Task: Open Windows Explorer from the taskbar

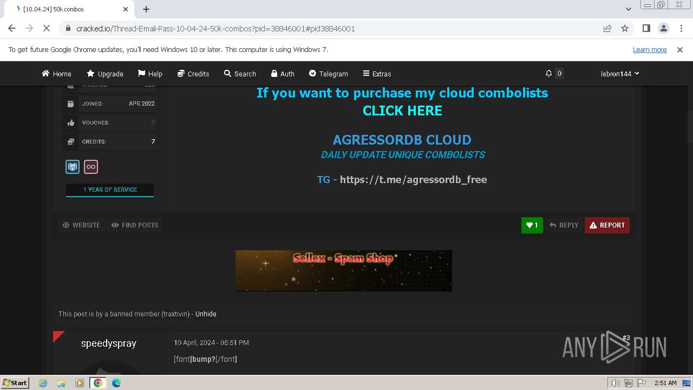Action: tap(61, 383)
